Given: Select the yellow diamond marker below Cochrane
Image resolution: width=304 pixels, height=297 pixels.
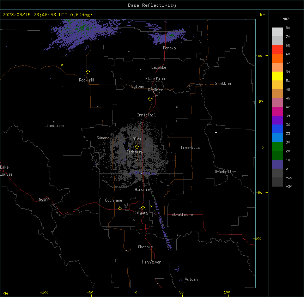Looking at the screenshot, I should click(120, 208).
